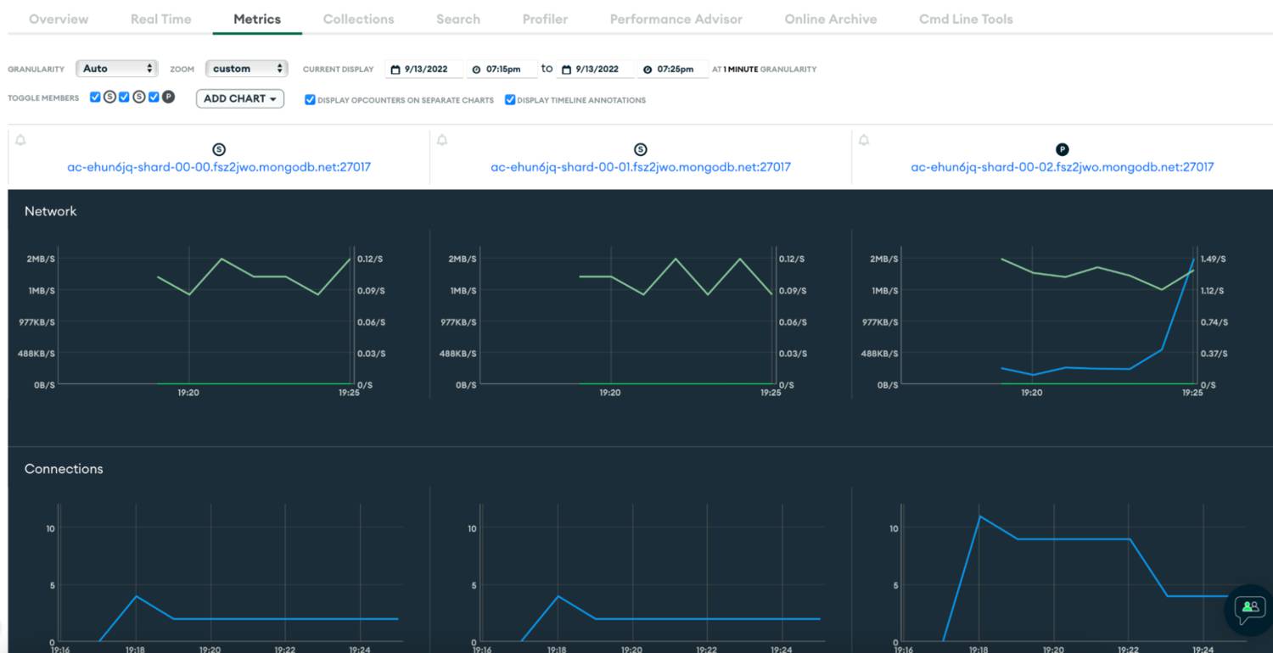Click the end time field 07:25pm
The height and width of the screenshot is (653, 1273).
[673, 69]
